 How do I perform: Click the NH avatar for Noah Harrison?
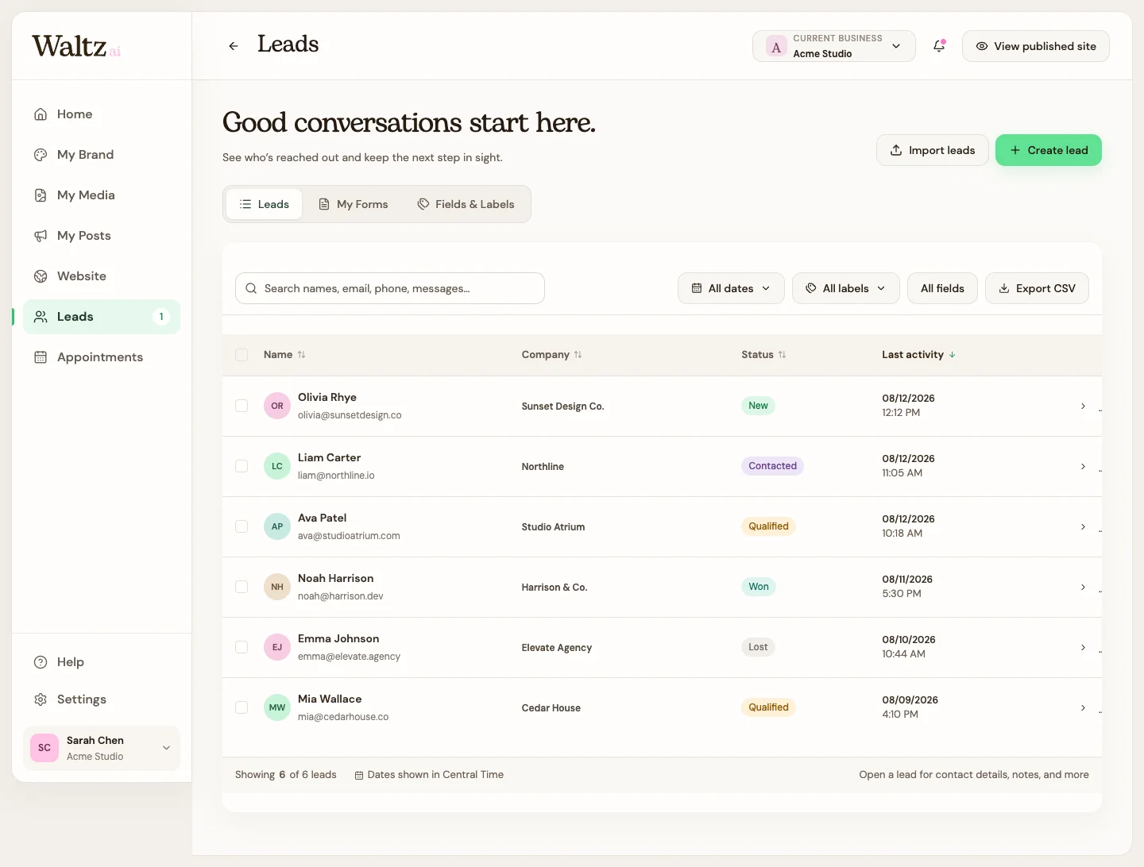277,587
